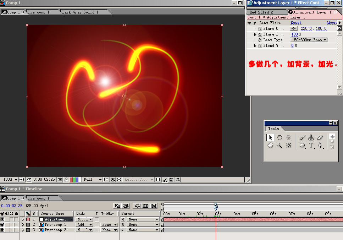Select the Zoom magnifier tool
This screenshot has height=240, width=343.
tap(280, 145)
